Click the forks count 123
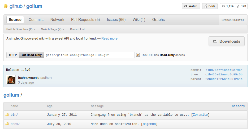 (x=241, y=6)
